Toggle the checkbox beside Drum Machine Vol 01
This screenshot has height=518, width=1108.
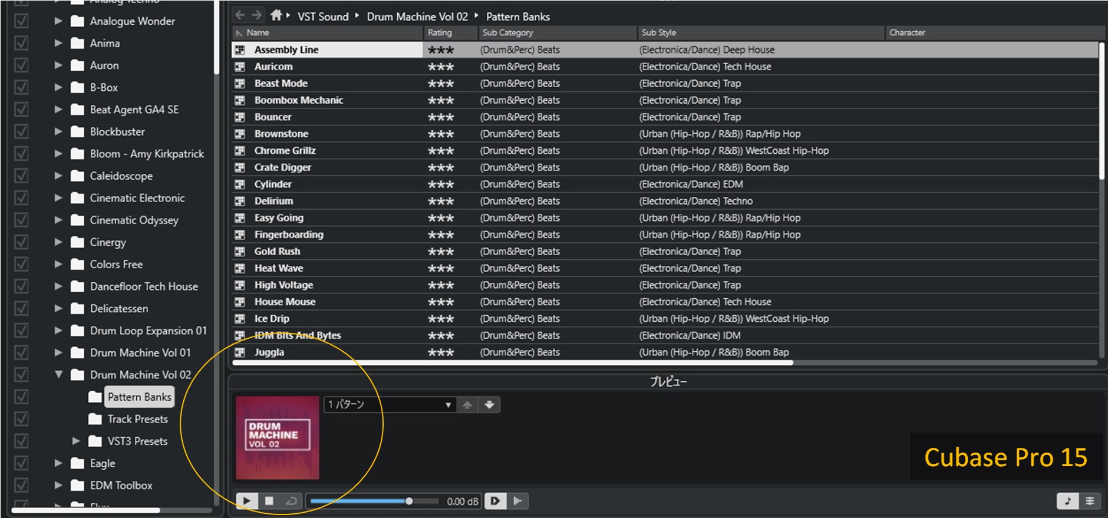pyautogui.click(x=21, y=352)
